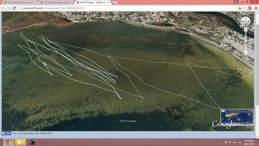Screen dimensions: 259x146
Task: Click the world overview mini-map
Action: click(x=237, y=116)
